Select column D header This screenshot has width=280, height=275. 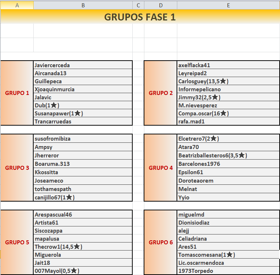tap(160, 5)
